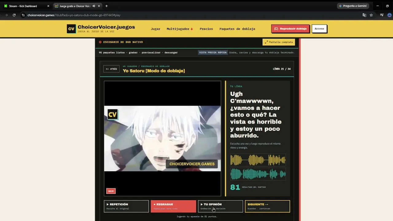Image resolution: width=393 pixels, height=221 pixels.
Task: Click the yellow original waveform
Action: click(258, 160)
